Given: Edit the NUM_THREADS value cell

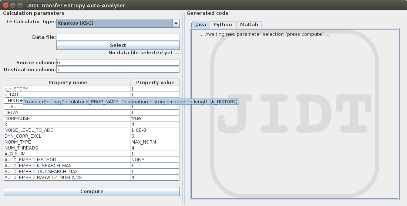Looking at the screenshot, I should point(155,148).
